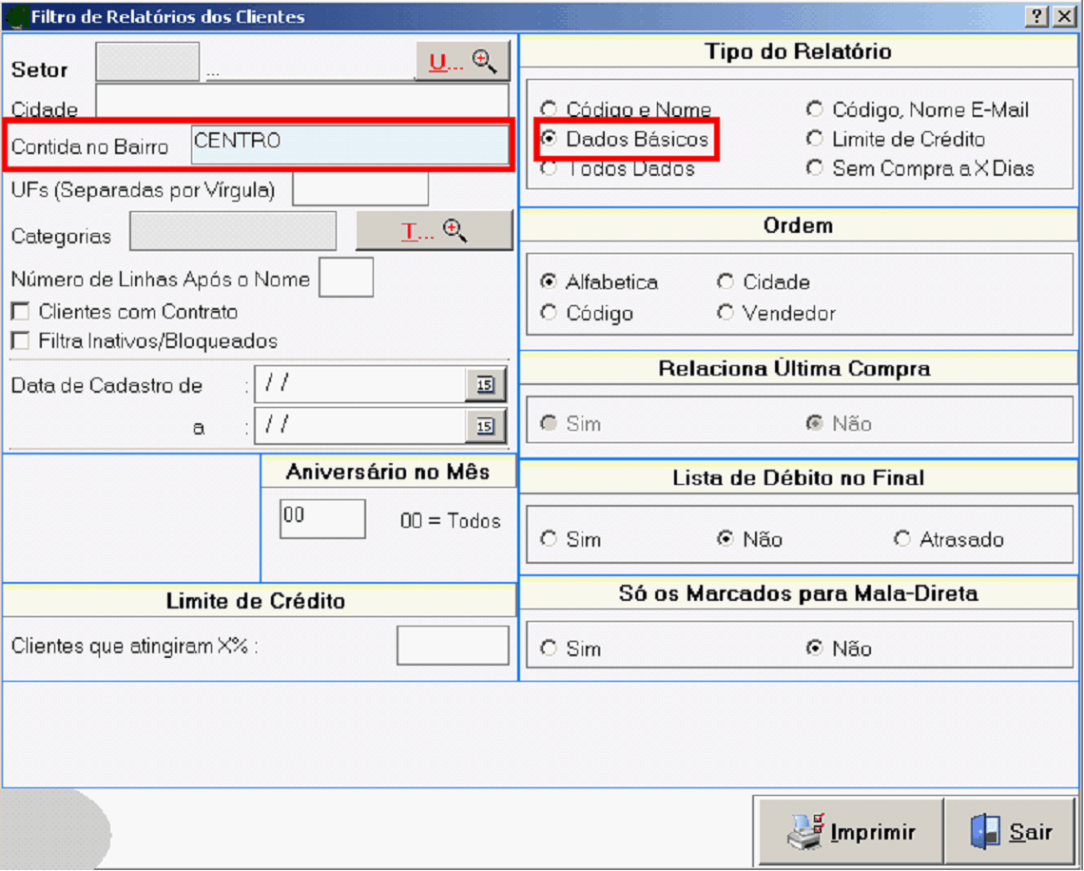Click the Categorias search magnifier button
Image resolution: width=1084 pixels, height=871 pixels.
[x=434, y=231]
